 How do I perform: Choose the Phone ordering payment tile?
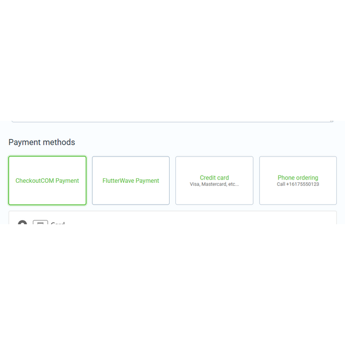[x=298, y=181]
